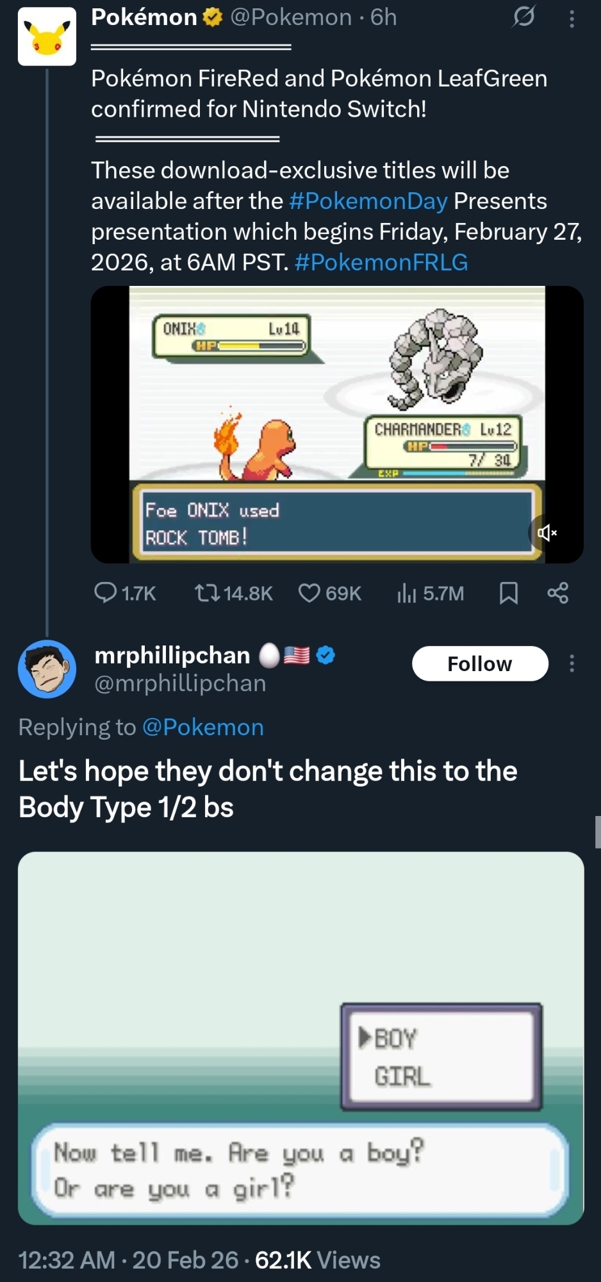Bookmark the Pokémon tweet
This screenshot has height=1282, width=601.
click(508, 593)
